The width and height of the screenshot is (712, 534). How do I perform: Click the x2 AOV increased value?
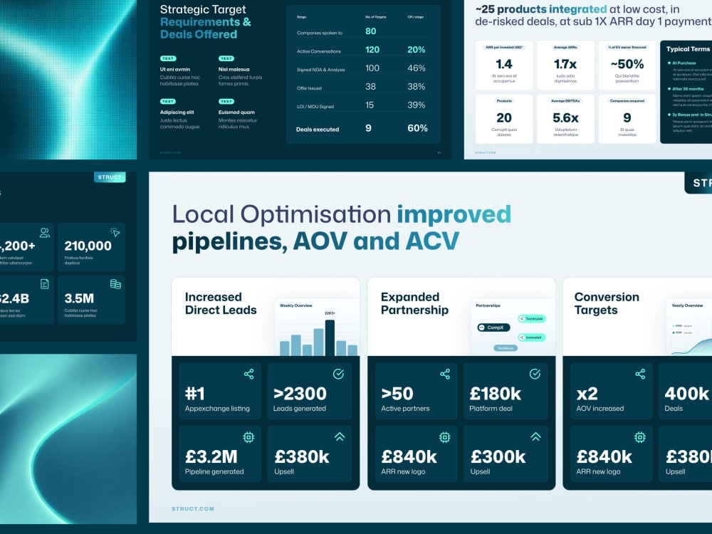click(587, 393)
